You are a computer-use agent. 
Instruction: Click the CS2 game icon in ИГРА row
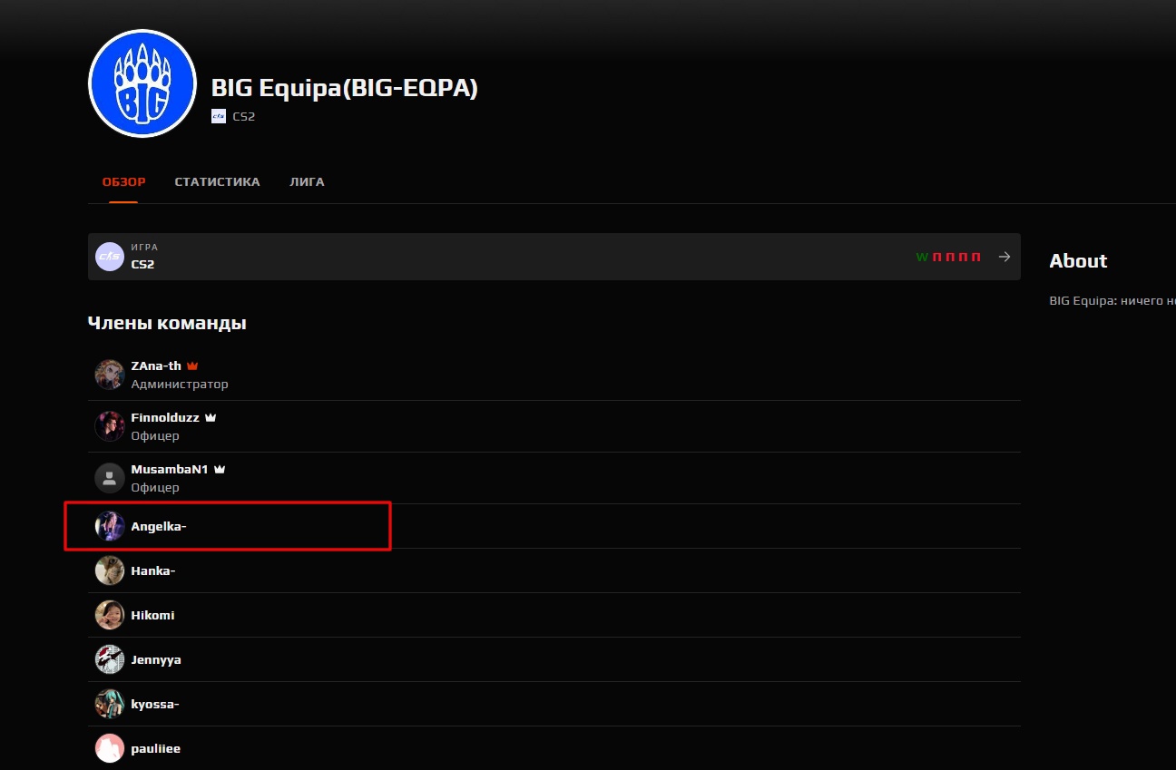click(110, 257)
